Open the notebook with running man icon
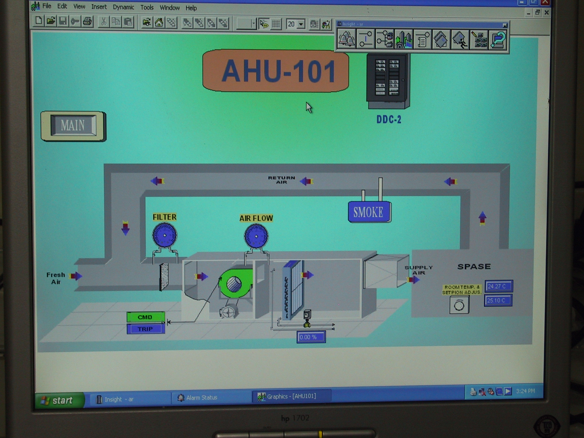This screenshot has width=584, height=438. pos(460,40)
